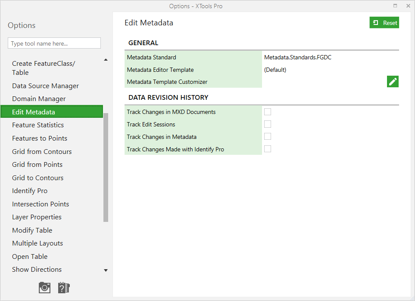
Task: Click the Metadata Template Customizer label
Action: click(x=167, y=82)
